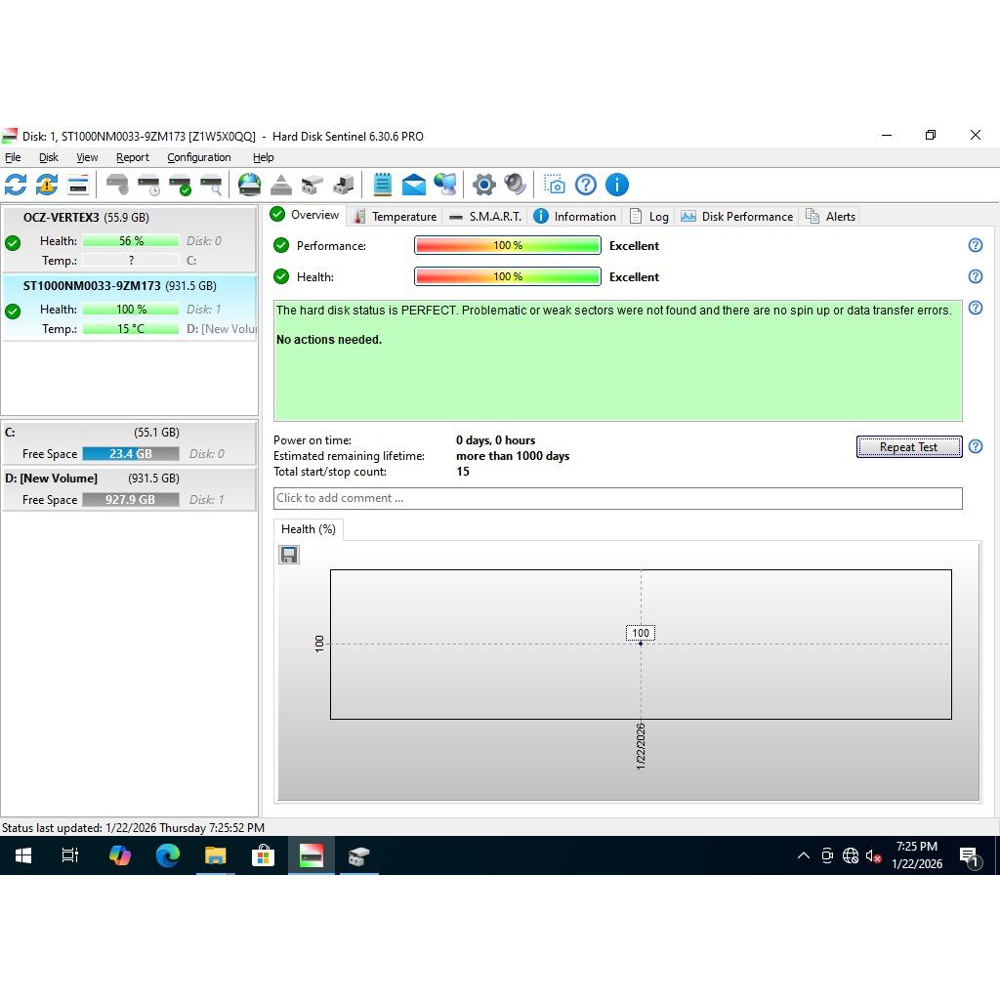The width and height of the screenshot is (1000, 1000).
Task: Open the Report menu
Action: coord(132,157)
